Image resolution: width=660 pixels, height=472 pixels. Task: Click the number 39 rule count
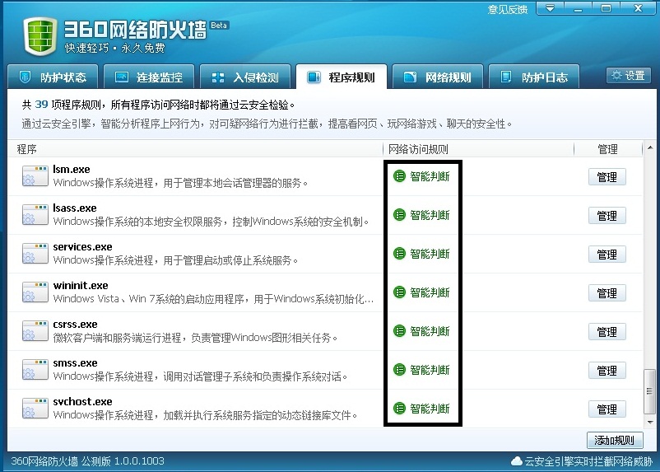41,104
